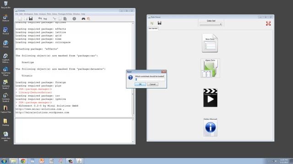Click the cut scissors icon in Console toolbar
This screenshot has height=164, width=293.
54,19
